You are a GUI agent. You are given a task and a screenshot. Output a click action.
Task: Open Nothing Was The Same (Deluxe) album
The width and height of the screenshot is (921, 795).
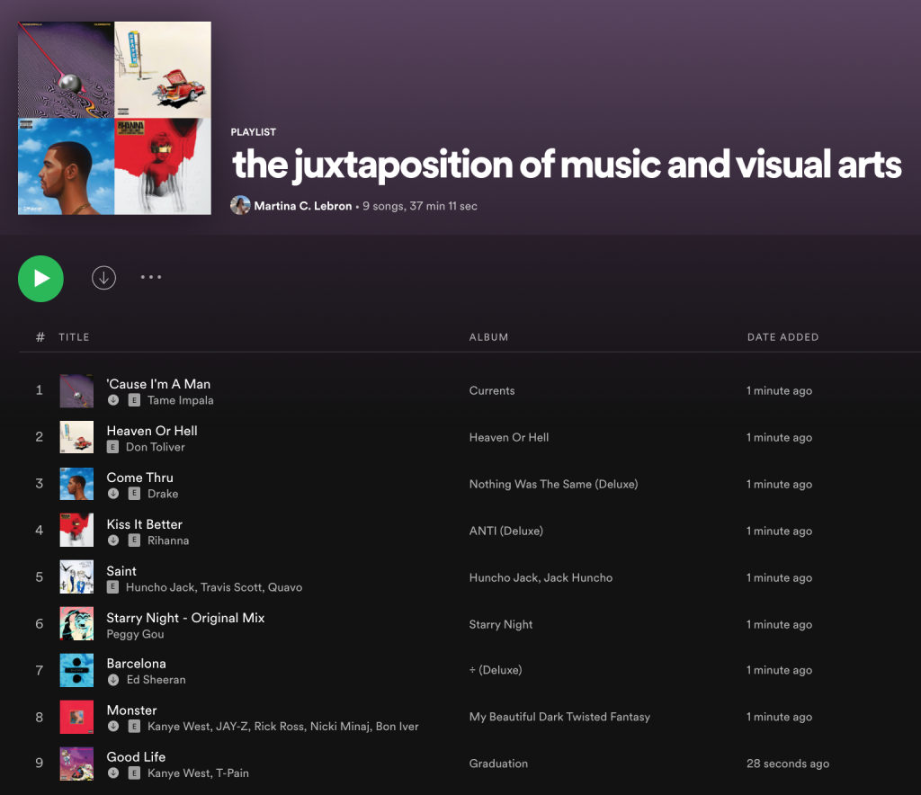[x=553, y=484]
